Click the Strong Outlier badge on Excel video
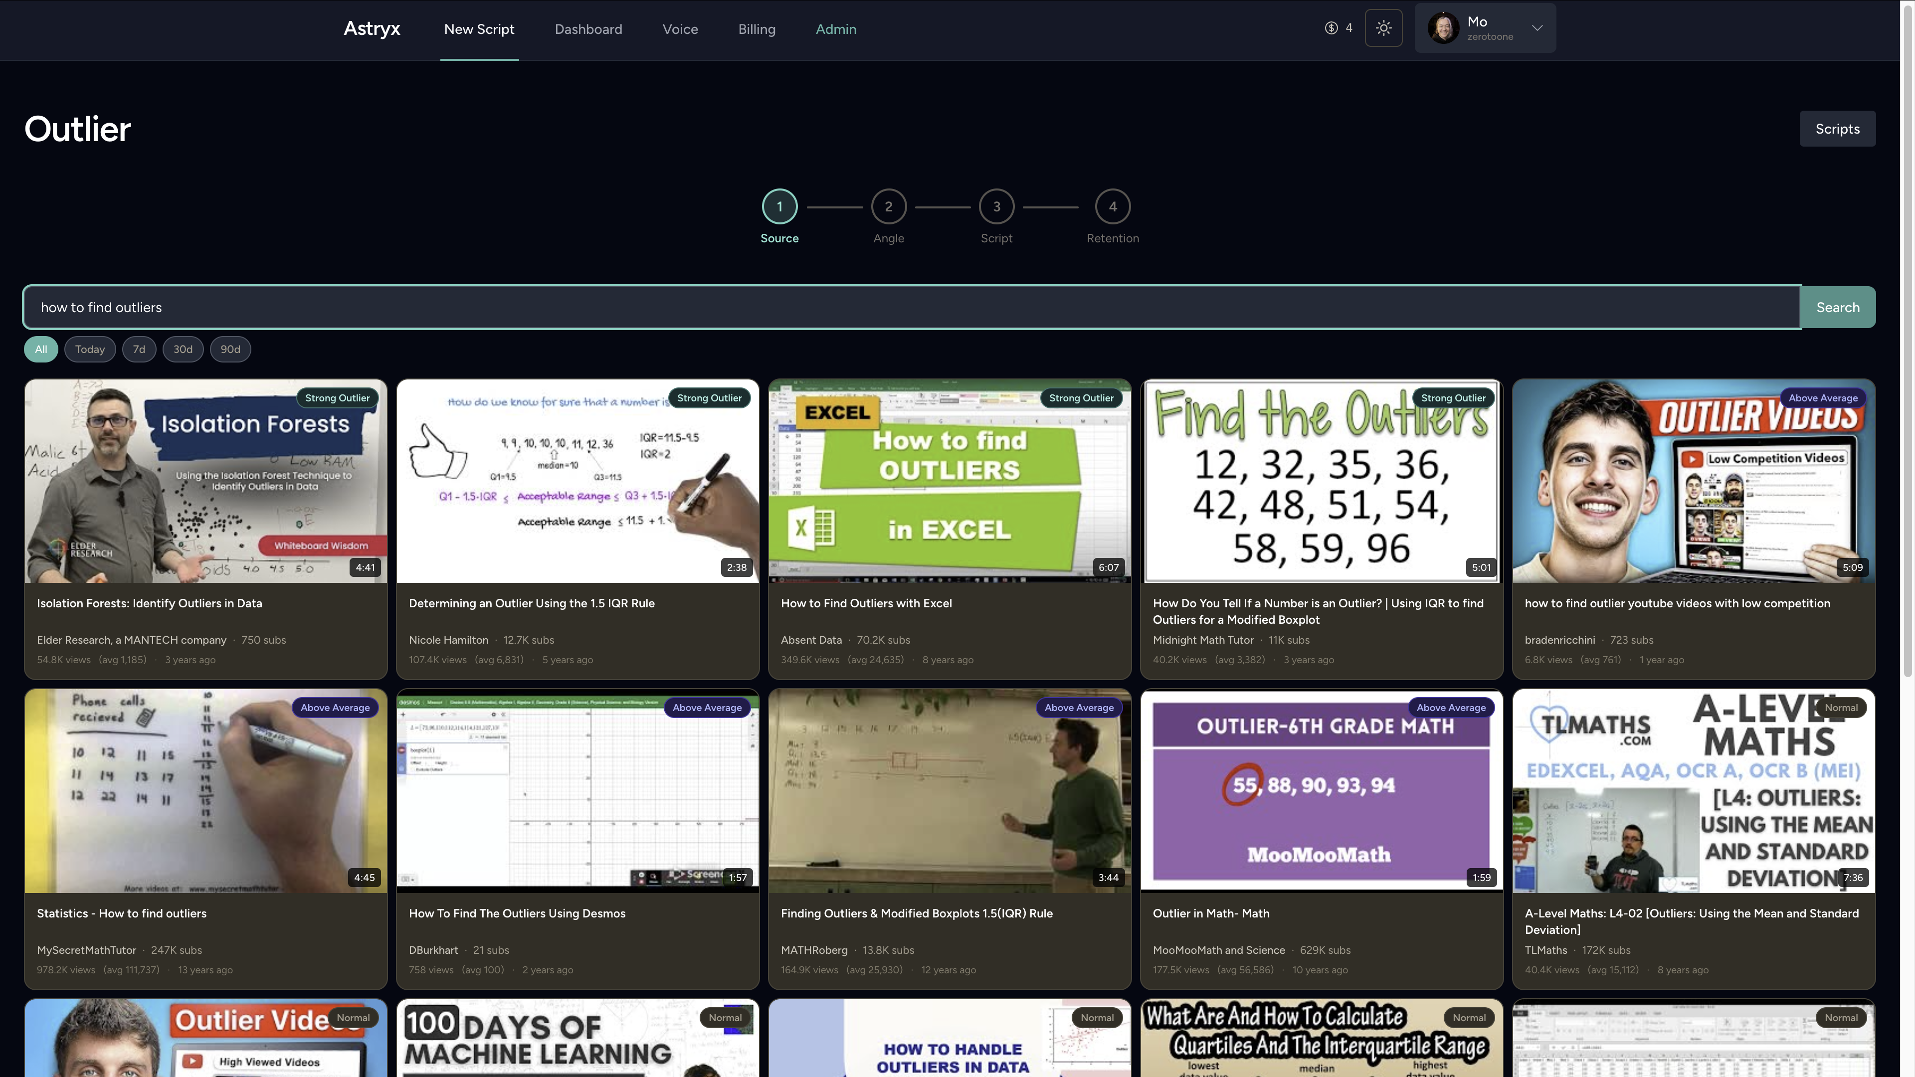 pos(1082,398)
